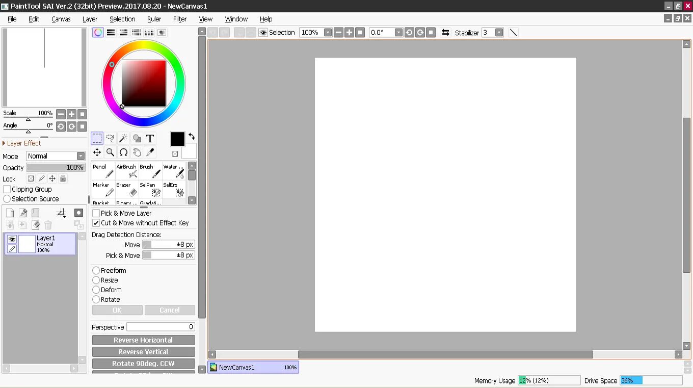The height and width of the screenshot is (388, 693).
Task: Open the Window menu
Action: coord(236,19)
